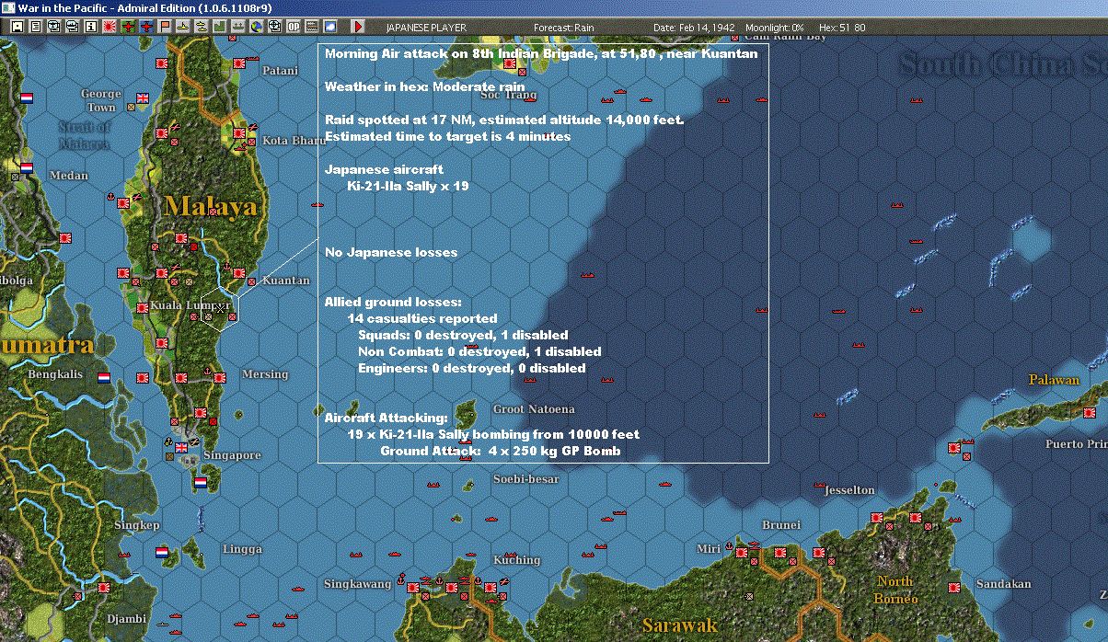This screenshot has width=1108, height=642.
Task: Click the 'Ground Attack: 4 x 250 kg GP Bomb' line
Action: tap(501, 451)
